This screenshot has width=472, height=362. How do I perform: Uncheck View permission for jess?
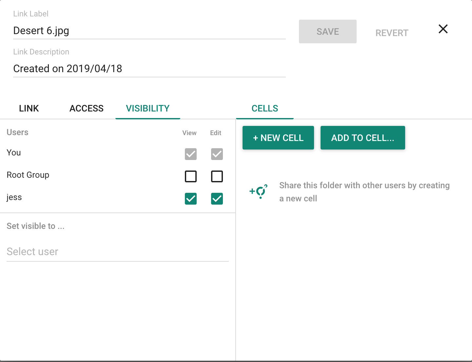pos(191,199)
